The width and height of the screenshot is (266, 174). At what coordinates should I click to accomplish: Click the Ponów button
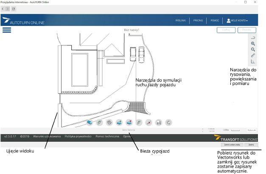tap(247, 30)
